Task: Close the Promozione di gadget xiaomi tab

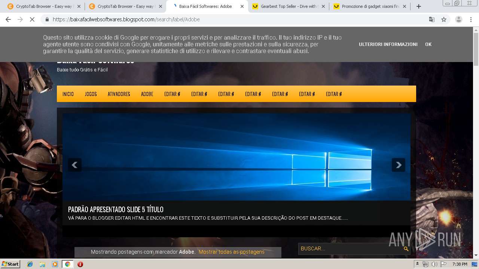Action: coord(405,6)
